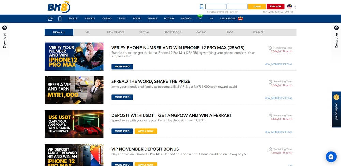Viewport: 341px width, 166px height.
Task: Click NEW_MEMBER,SPECIAL tag of Spread the Word promo
Action: 278,98
